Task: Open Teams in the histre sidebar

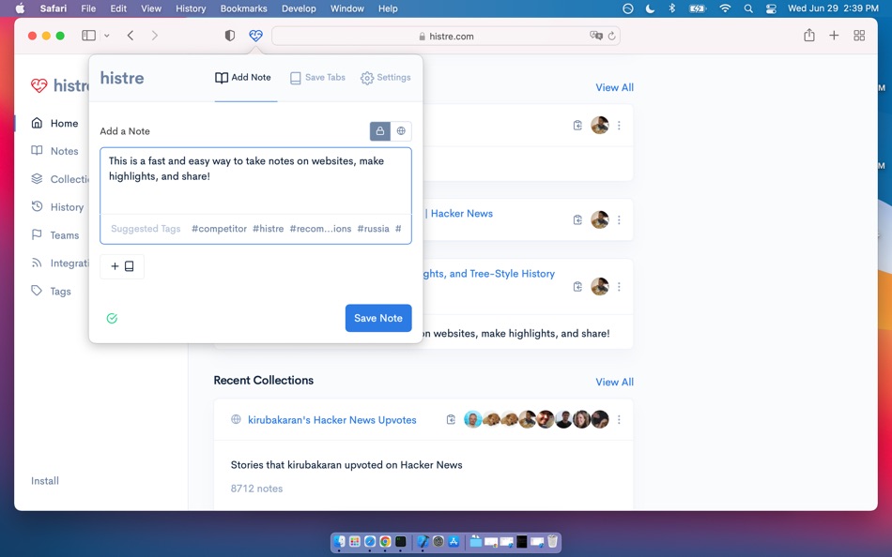Action: click(55, 234)
